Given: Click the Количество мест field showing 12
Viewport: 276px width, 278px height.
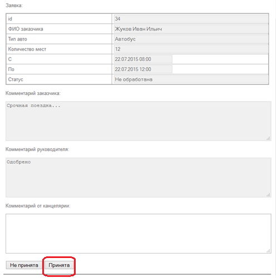Looking at the screenshot, I should pyautogui.click(x=191, y=49).
